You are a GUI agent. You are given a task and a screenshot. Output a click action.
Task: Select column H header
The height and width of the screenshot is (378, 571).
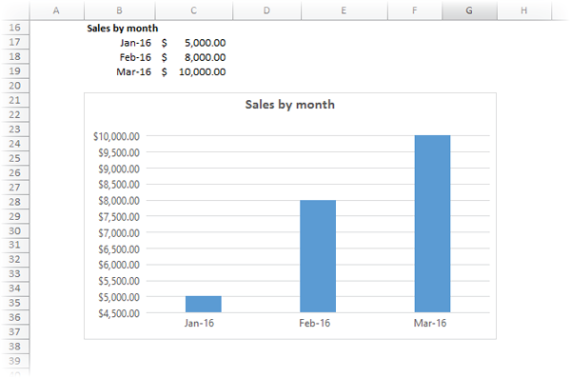(524, 10)
